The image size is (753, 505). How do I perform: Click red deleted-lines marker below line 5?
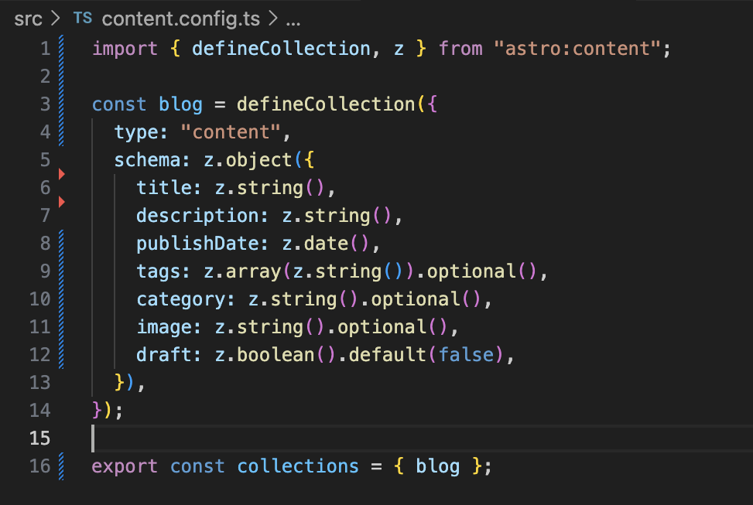coord(62,175)
